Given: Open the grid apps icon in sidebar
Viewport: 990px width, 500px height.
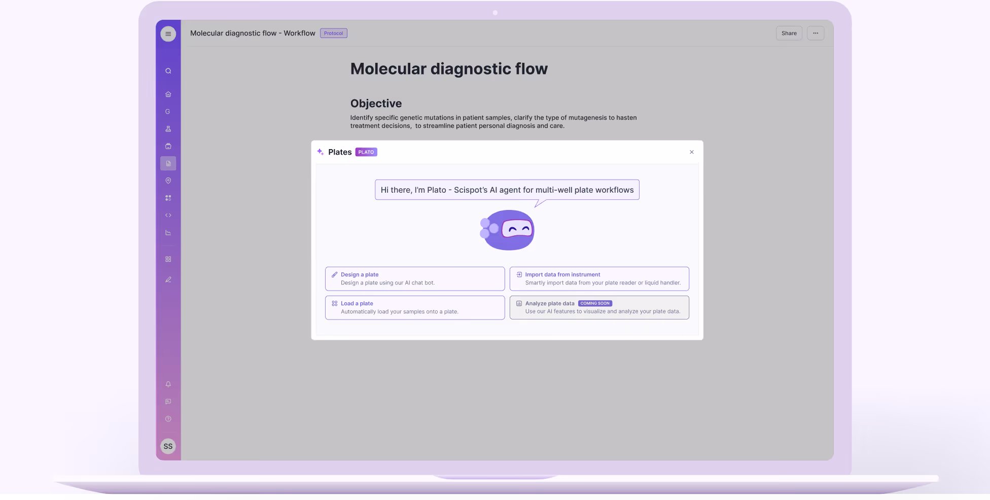Looking at the screenshot, I should pyautogui.click(x=168, y=259).
